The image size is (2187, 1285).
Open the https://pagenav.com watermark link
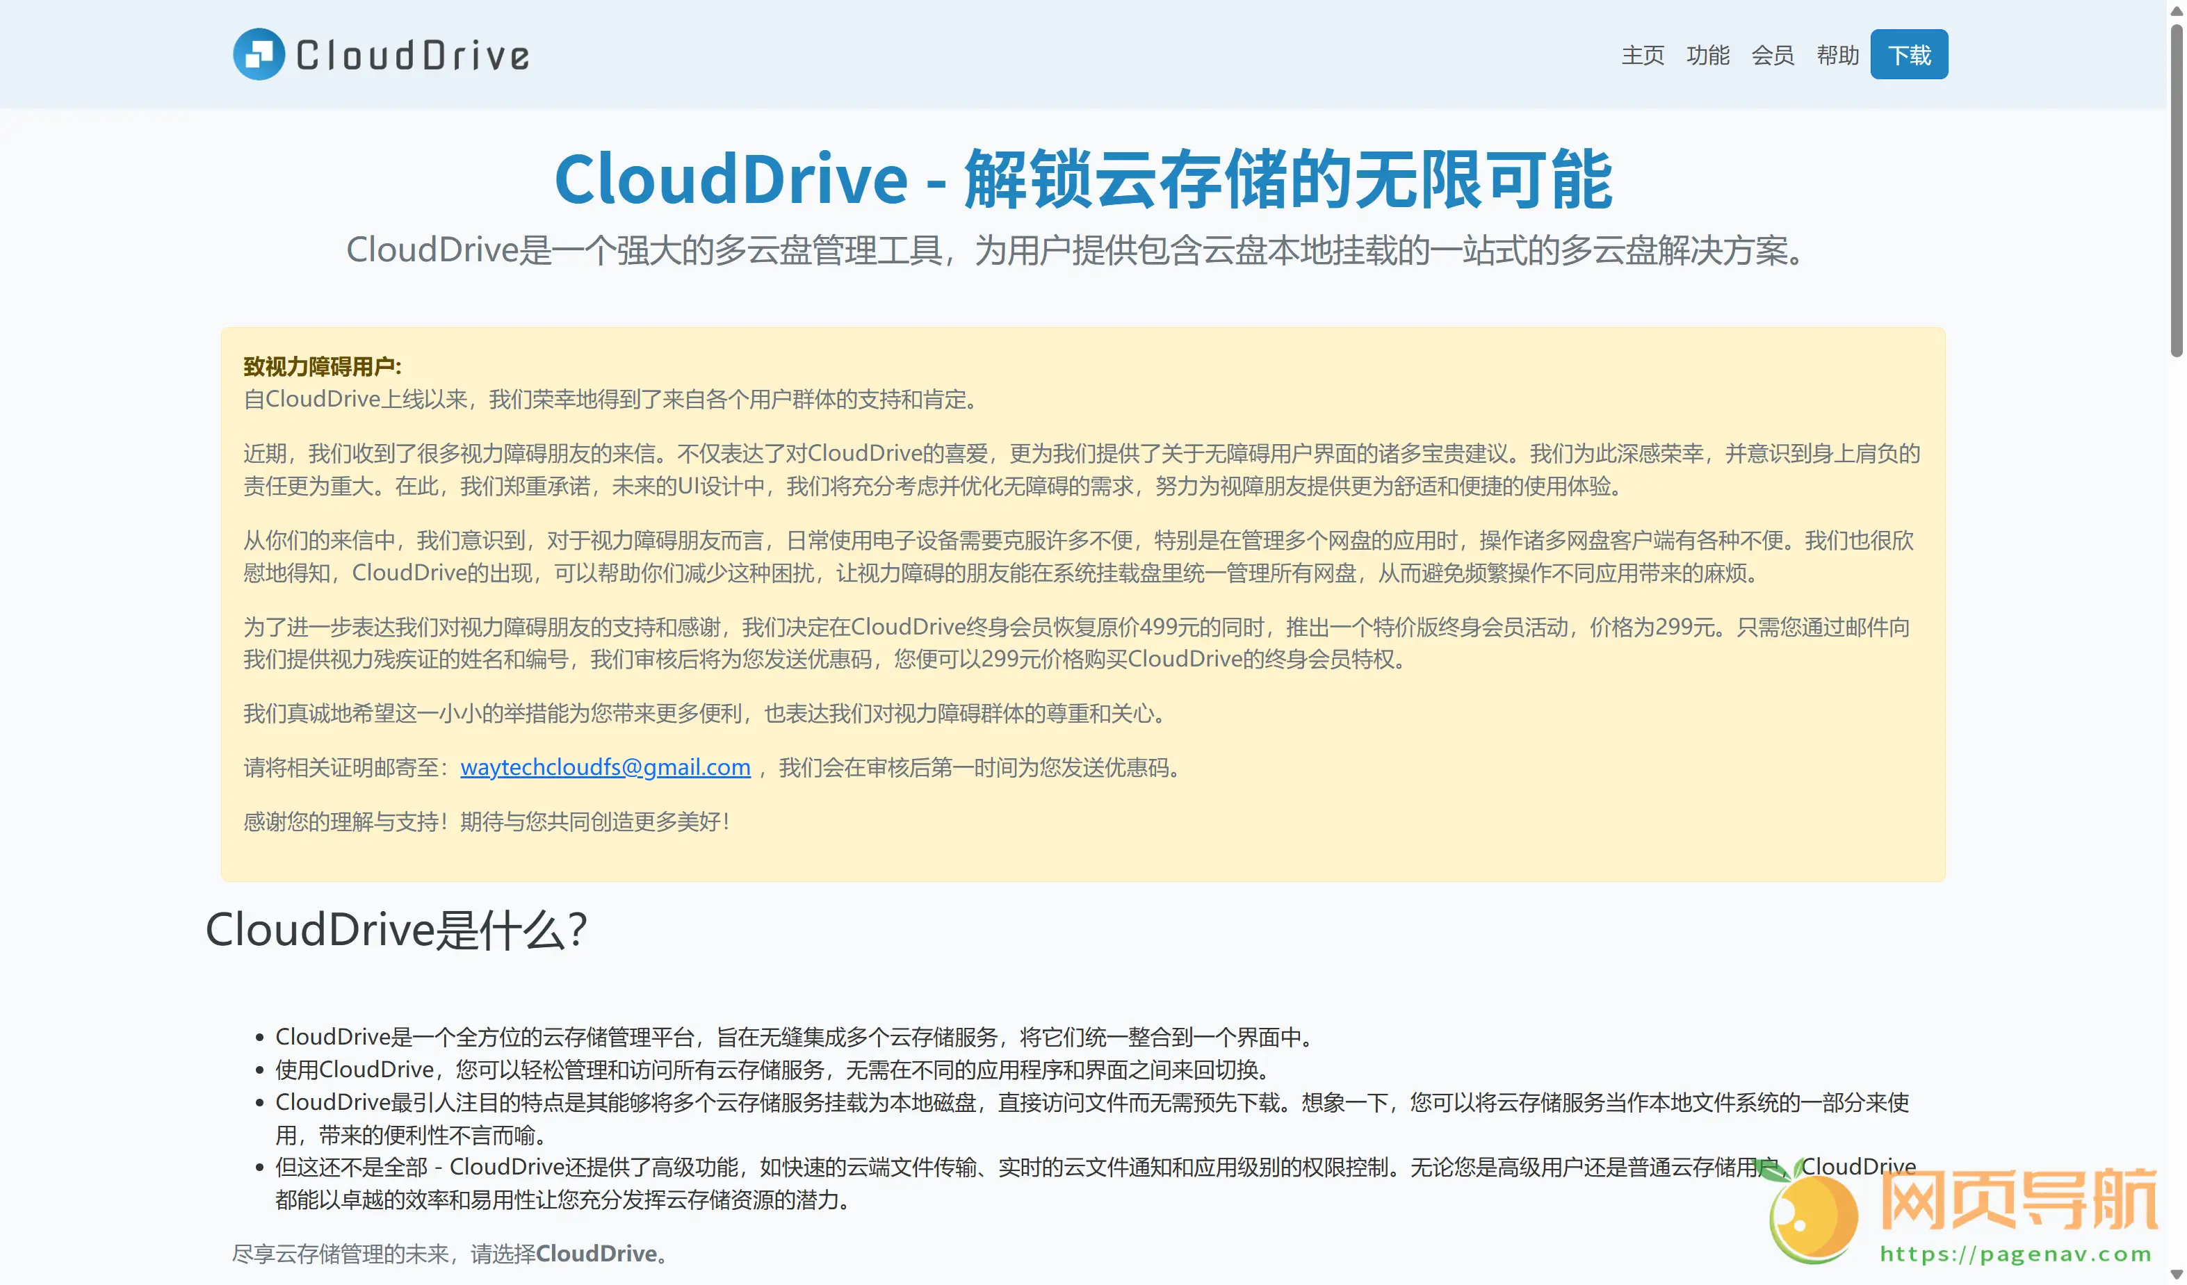click(x=2015, y=1254)
